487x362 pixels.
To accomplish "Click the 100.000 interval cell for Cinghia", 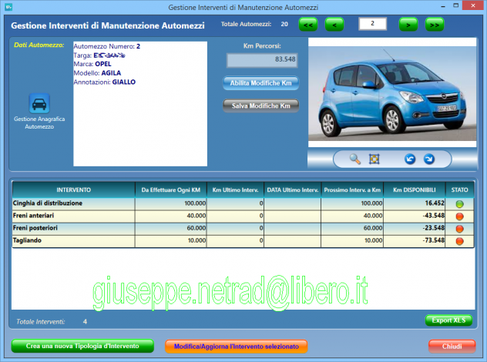I will coord(171,203).
